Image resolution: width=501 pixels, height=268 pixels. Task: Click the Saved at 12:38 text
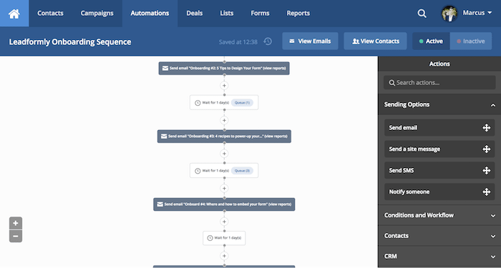[x=238, y=41]
